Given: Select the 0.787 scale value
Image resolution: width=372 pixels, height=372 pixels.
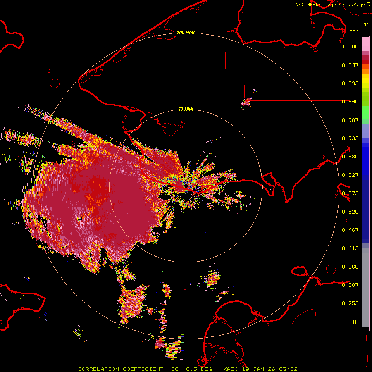Looking at the screenshot, I should tap(350, 120).
